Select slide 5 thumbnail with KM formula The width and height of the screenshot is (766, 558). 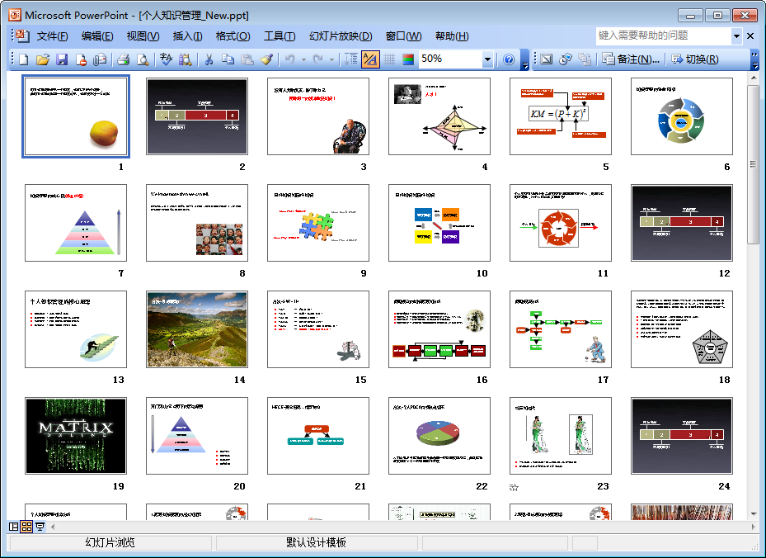click(x=561, y=116)
